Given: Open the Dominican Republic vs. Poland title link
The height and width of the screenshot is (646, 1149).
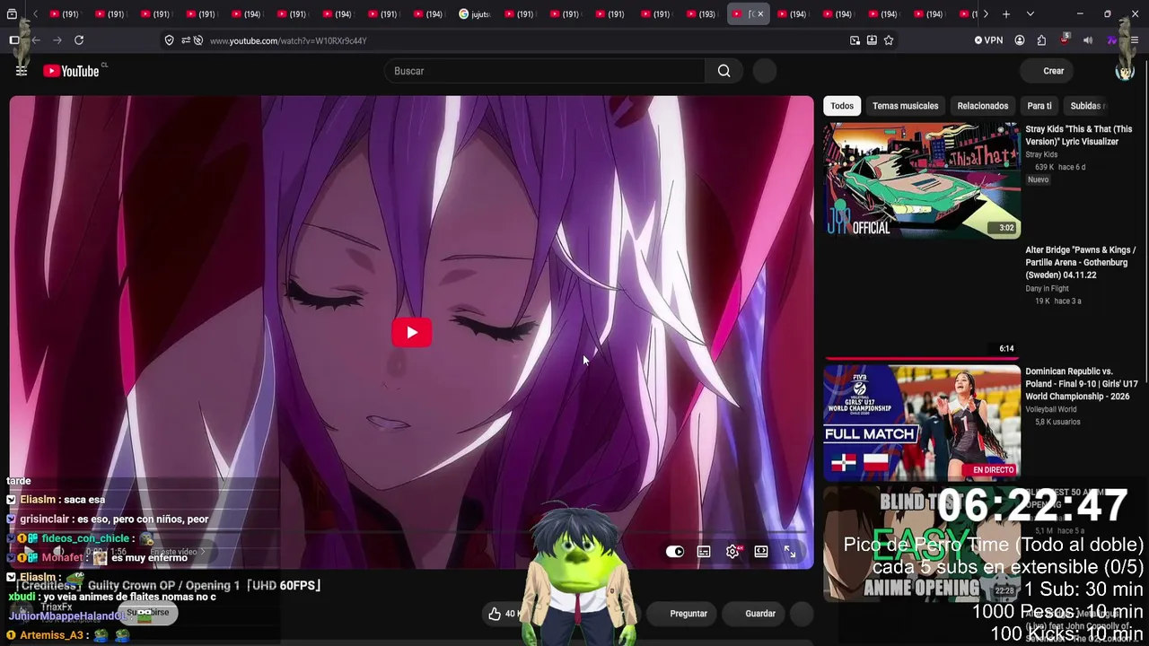Looking at the screenshot, I should pyautogui.click(x=1082, y=384).
